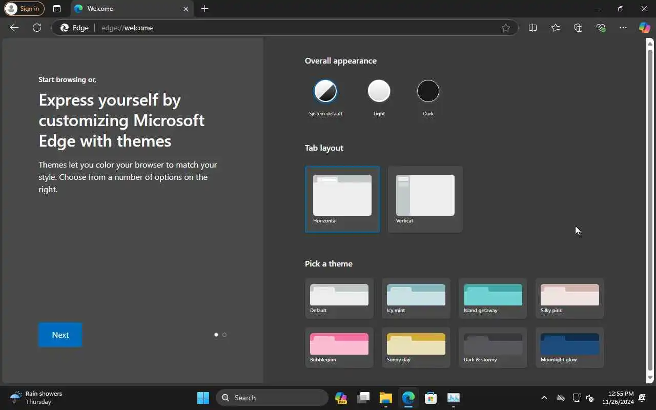Image resolution: width=656 pixels, height=410 pixels.
Task: Open the tab actions menu icon
Action: [x=57, y=9]
